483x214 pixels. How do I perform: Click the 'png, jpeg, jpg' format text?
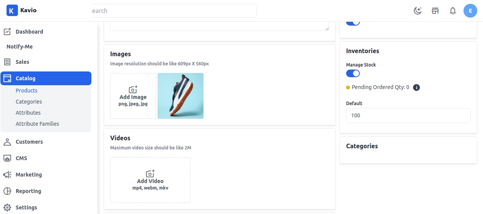pos(133,104)
